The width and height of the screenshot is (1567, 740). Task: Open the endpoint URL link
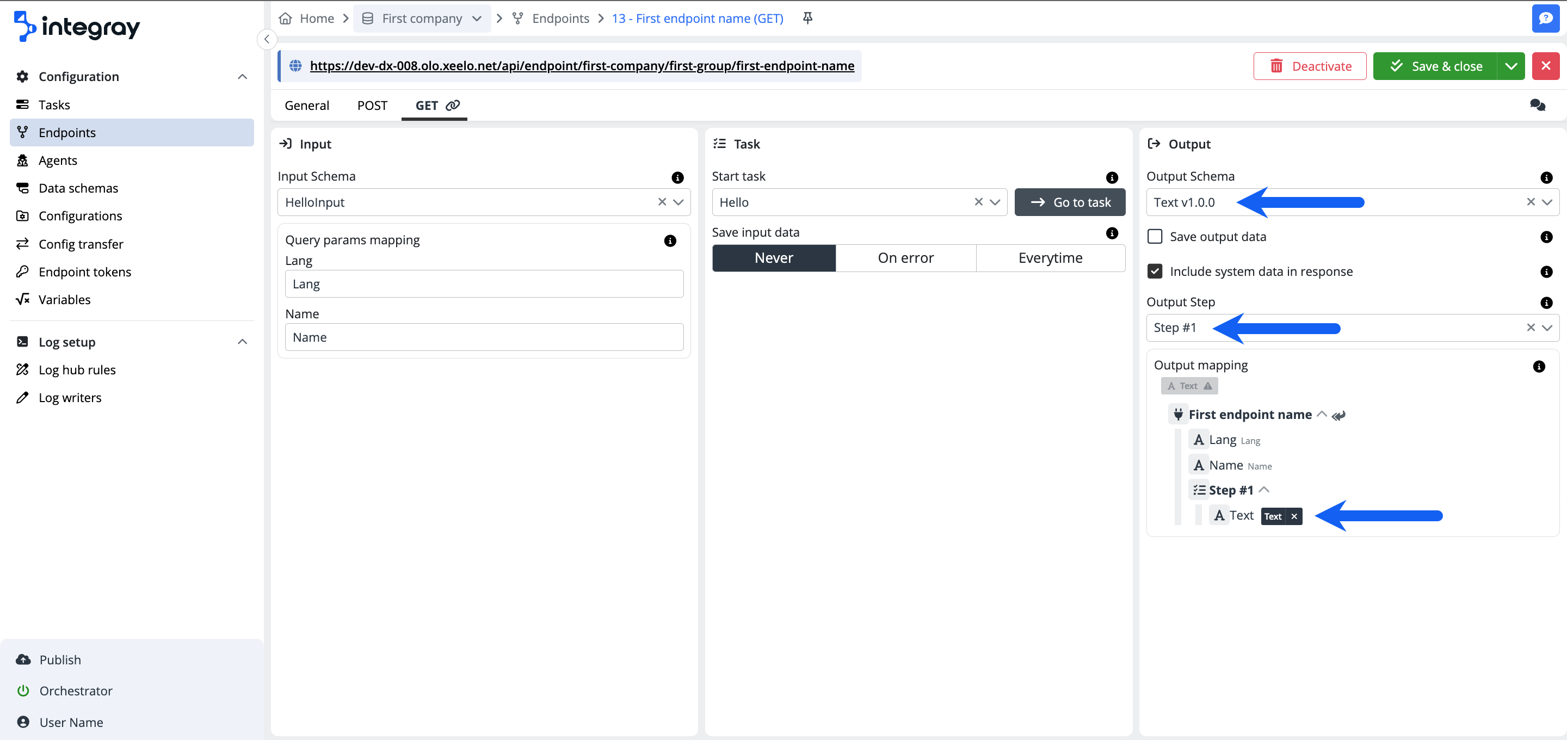coord(582,66)
